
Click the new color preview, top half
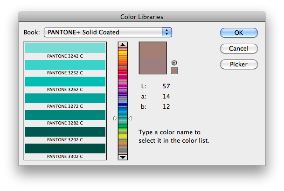pos(153,50)
